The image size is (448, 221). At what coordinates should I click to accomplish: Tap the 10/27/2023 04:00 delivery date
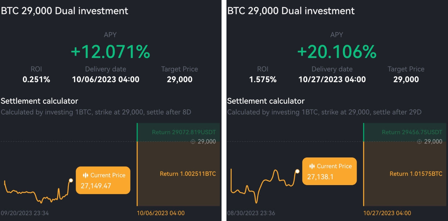pyautogui.click(x=332, y=79)
